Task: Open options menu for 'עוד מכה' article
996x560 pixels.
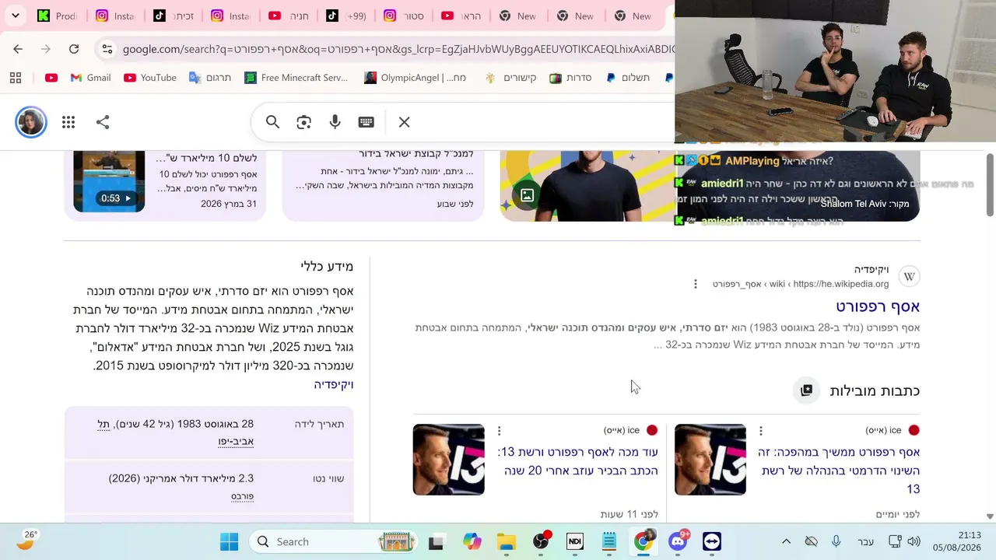Action: click(x=500, y=430)
